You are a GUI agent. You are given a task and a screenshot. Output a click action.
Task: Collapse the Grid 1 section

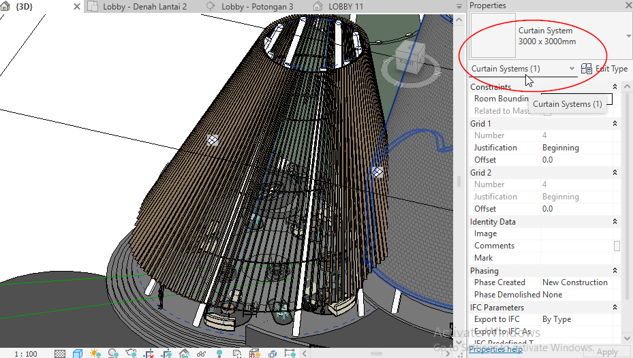click(x=615, y=123)
